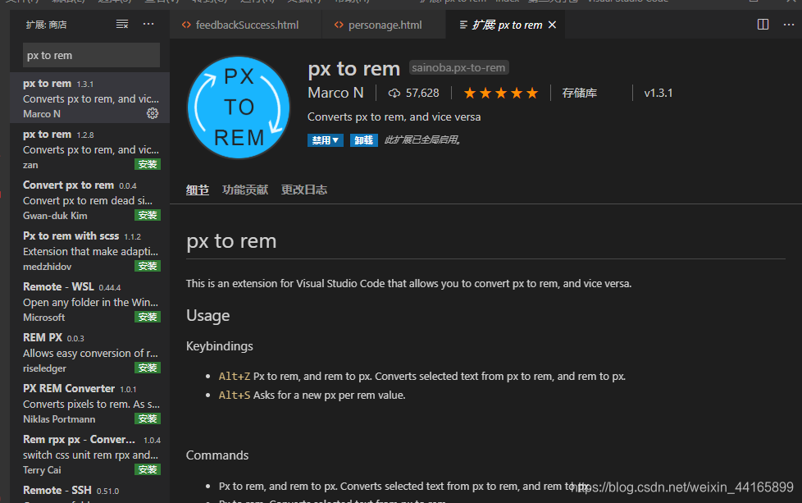Click the Alt+Z keybinding text
802x503 pixels.
(x=235, y=377)
